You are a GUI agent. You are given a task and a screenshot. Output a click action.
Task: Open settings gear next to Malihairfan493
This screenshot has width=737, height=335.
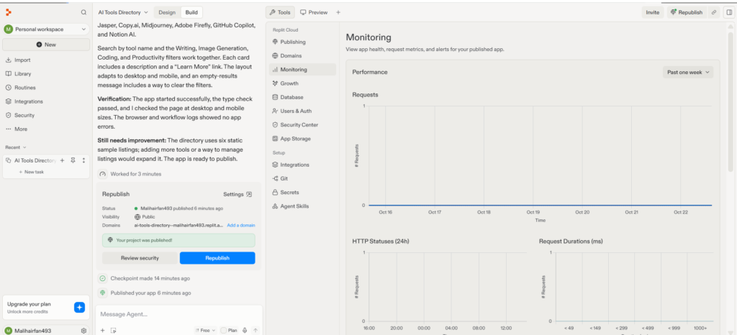[x=83, y=330]
